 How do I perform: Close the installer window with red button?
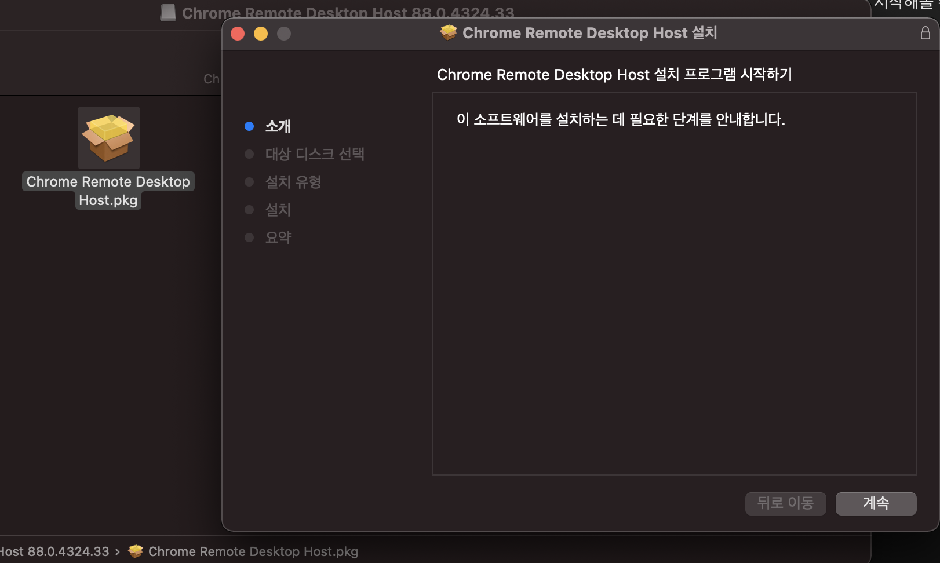(238, 34)
